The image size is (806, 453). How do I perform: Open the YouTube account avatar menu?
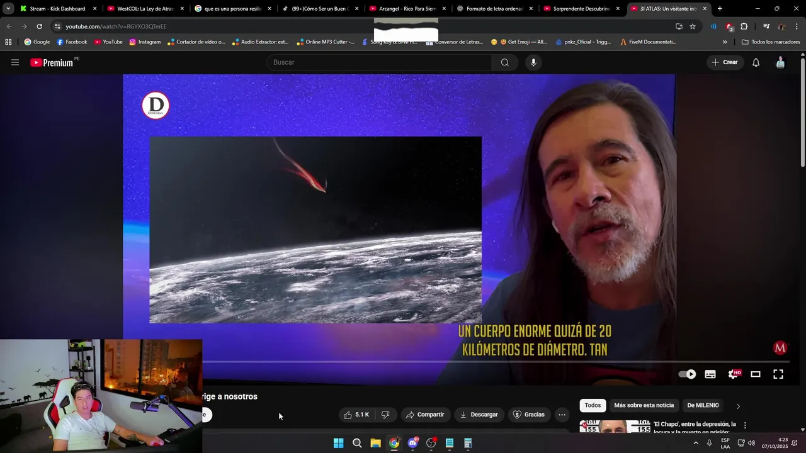pyautogui.click(x=781, y=62)
